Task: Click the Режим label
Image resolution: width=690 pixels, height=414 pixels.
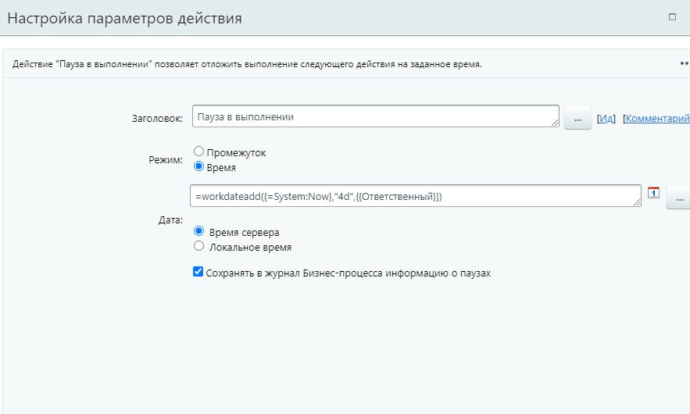Action: (x=166, y=160)
